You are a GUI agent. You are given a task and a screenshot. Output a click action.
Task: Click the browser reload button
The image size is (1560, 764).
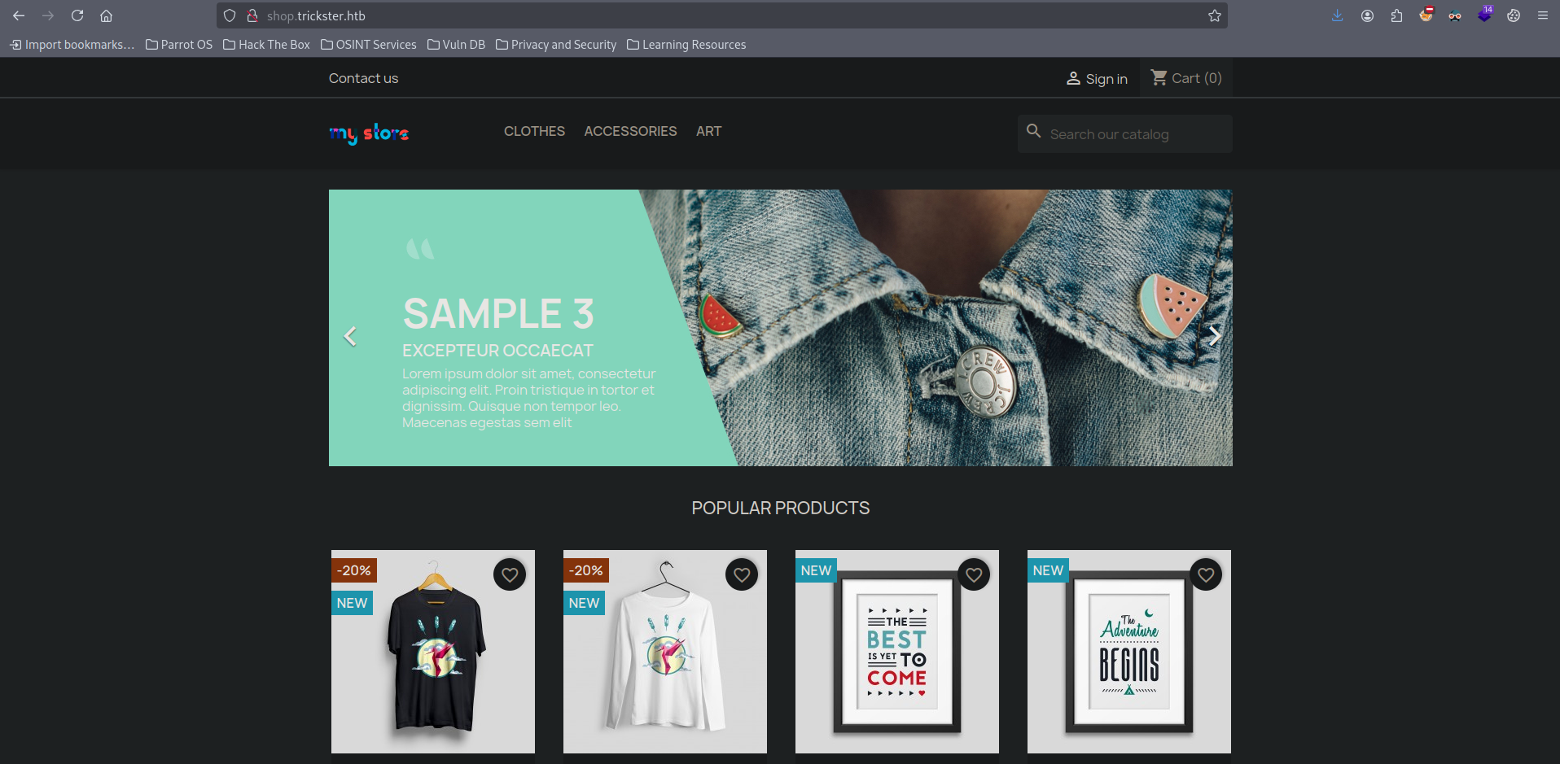coord(77,15)
